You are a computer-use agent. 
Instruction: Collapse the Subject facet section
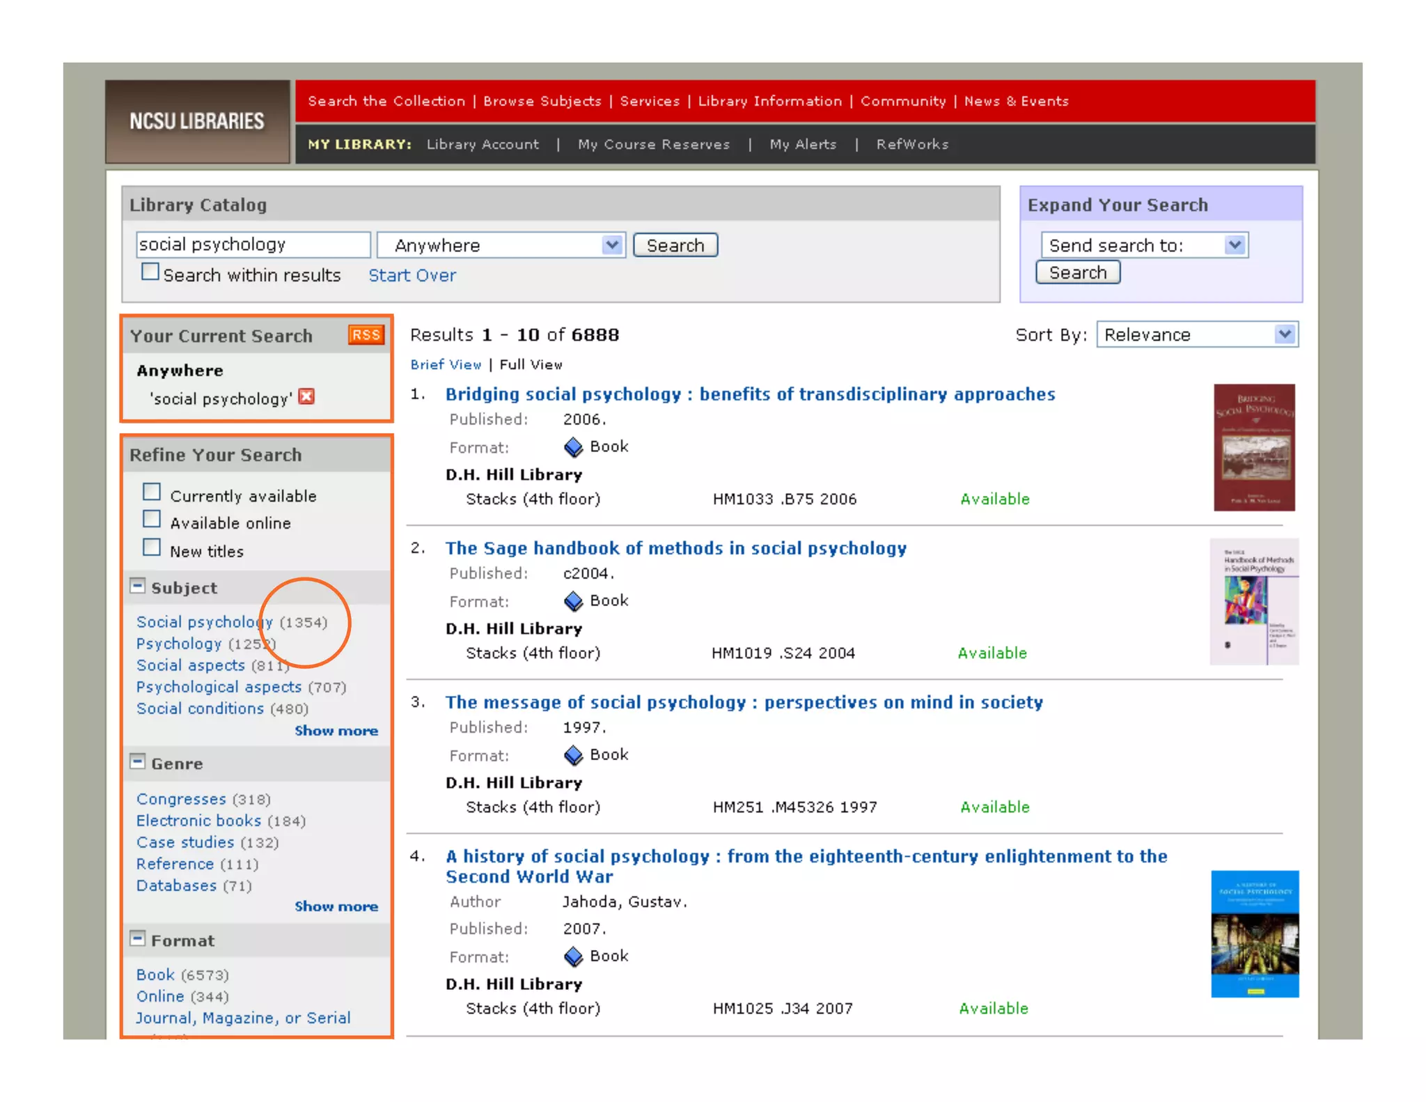point(138,587)
